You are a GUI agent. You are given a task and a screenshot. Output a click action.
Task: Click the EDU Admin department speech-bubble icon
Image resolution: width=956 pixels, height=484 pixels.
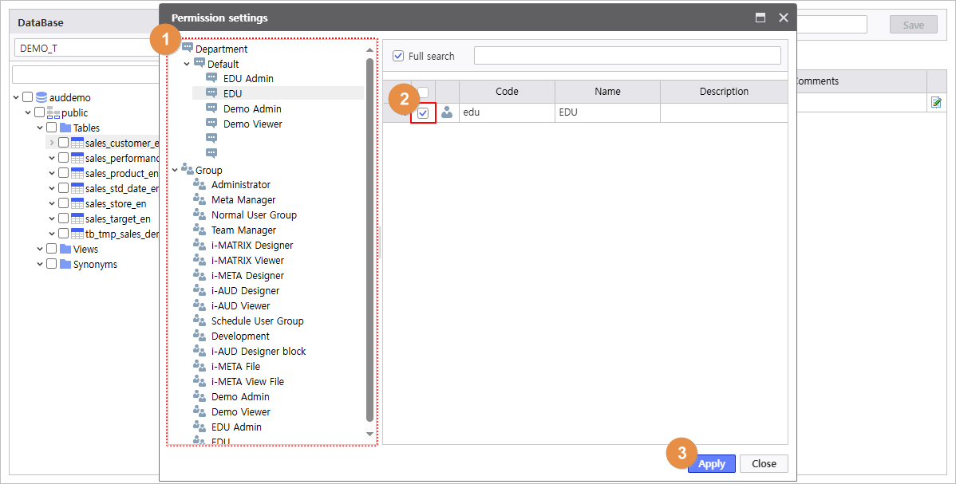211,78
